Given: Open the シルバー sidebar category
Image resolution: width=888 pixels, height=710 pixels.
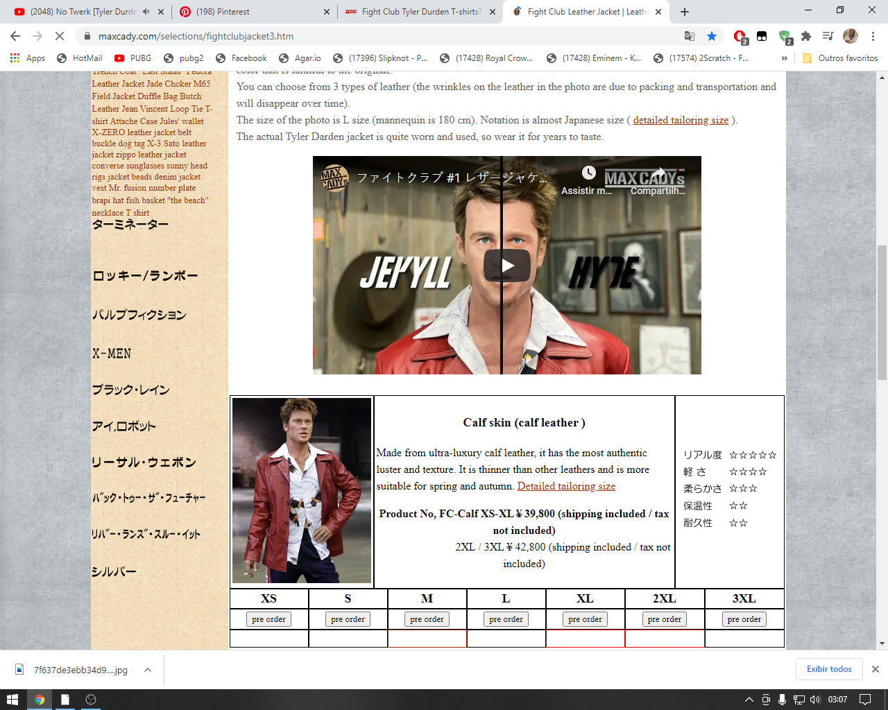Looking at the screenshot, I should point(114,572).
